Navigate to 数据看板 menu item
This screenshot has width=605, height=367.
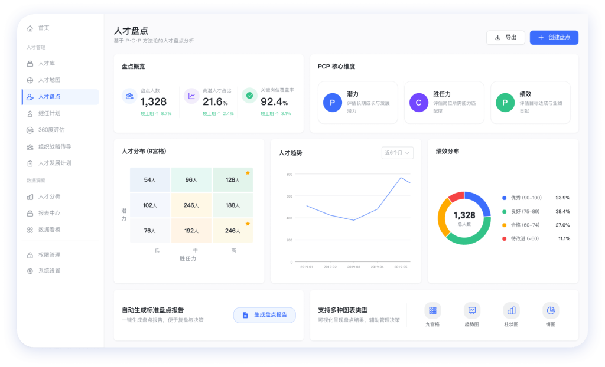60,230
